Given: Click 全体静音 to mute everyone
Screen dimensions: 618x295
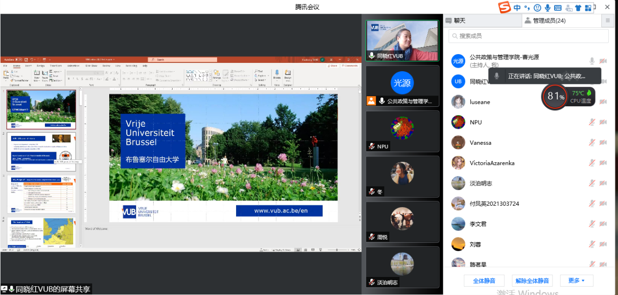Looking at the screenshot, I should (484, 280).
